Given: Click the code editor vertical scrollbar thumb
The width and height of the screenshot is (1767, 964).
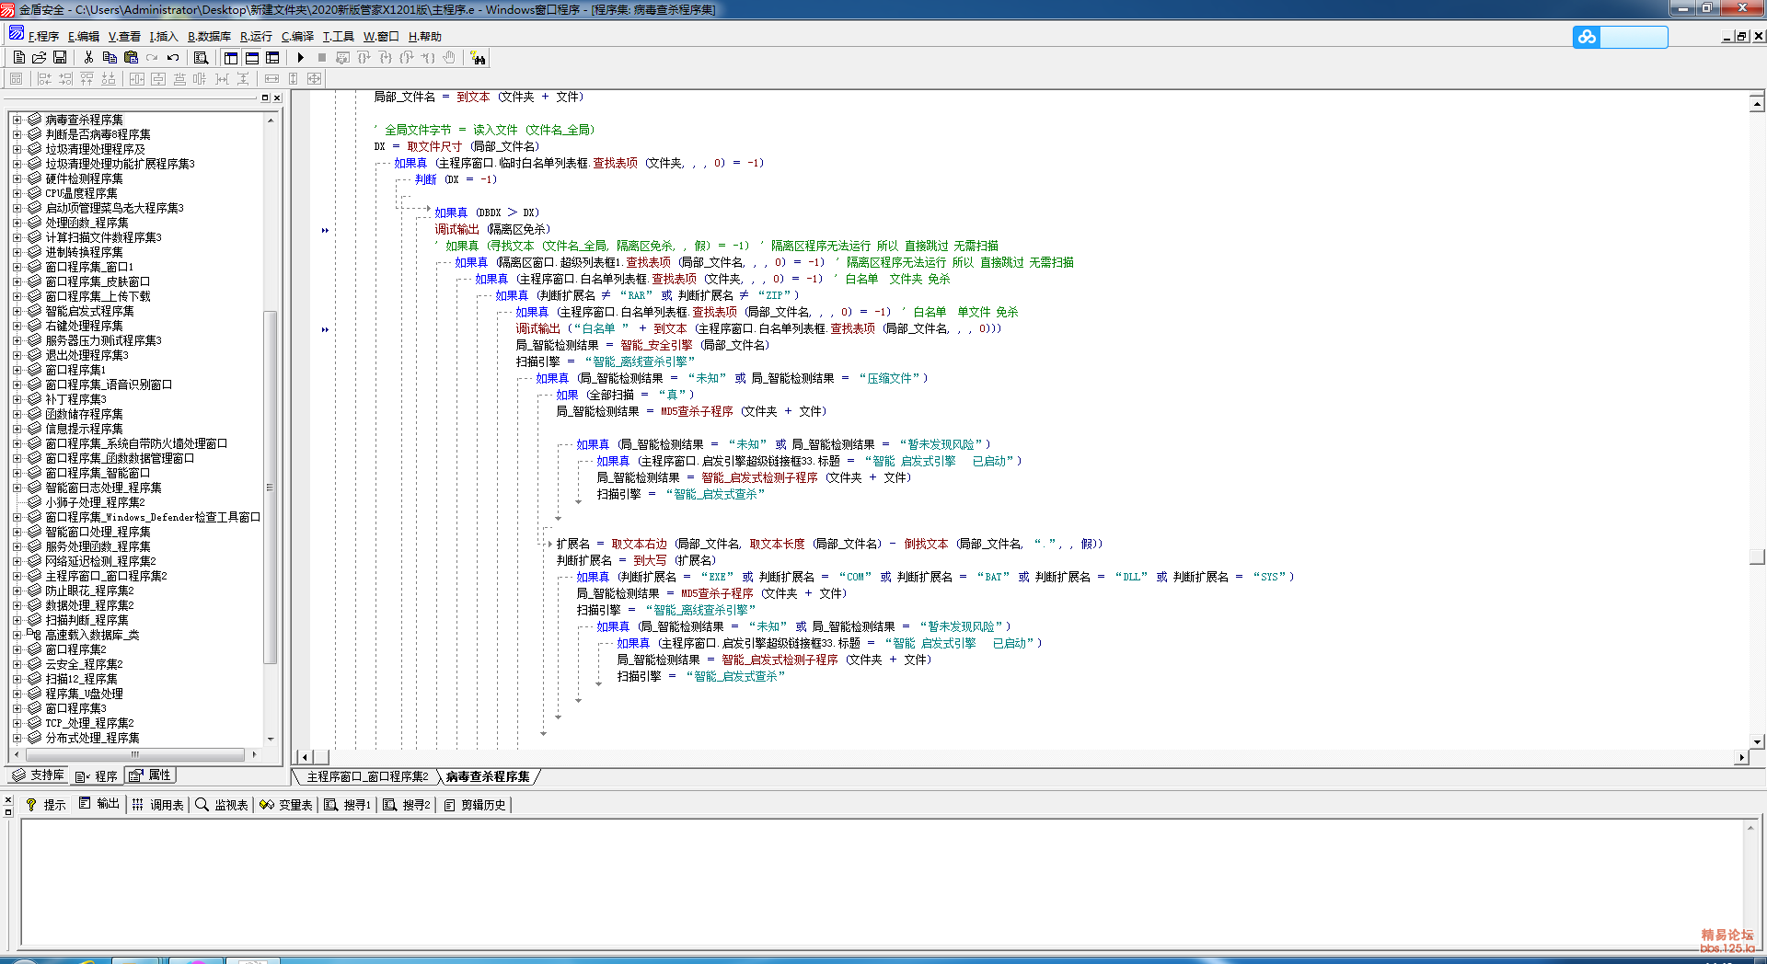Looking at the screenshot, I should point(1758,557).
